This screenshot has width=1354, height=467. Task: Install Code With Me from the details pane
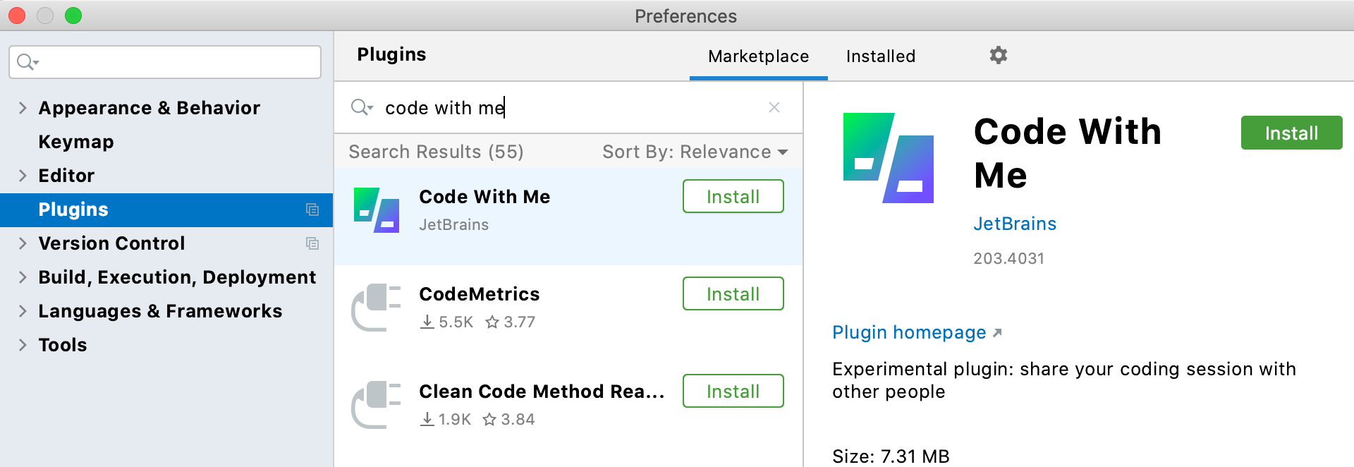tap(1291, 133)
